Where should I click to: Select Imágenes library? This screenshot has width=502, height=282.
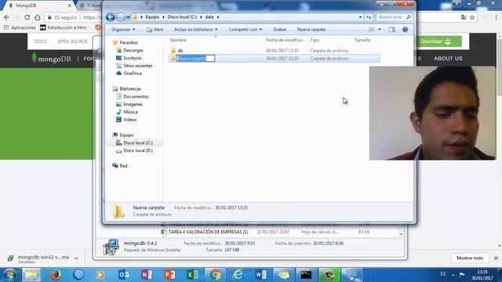[129, 104]
